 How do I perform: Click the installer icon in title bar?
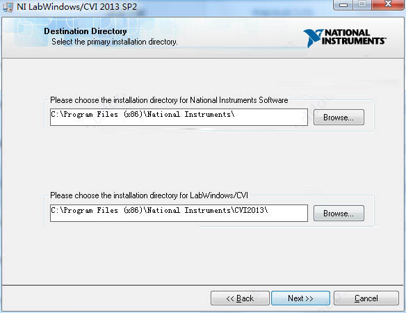point(8,6)
